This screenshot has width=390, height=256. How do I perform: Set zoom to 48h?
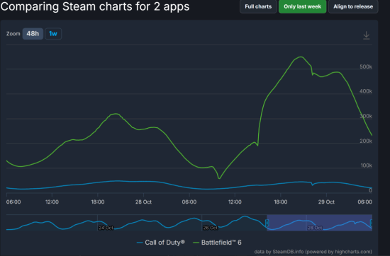[x=33, y=34]
